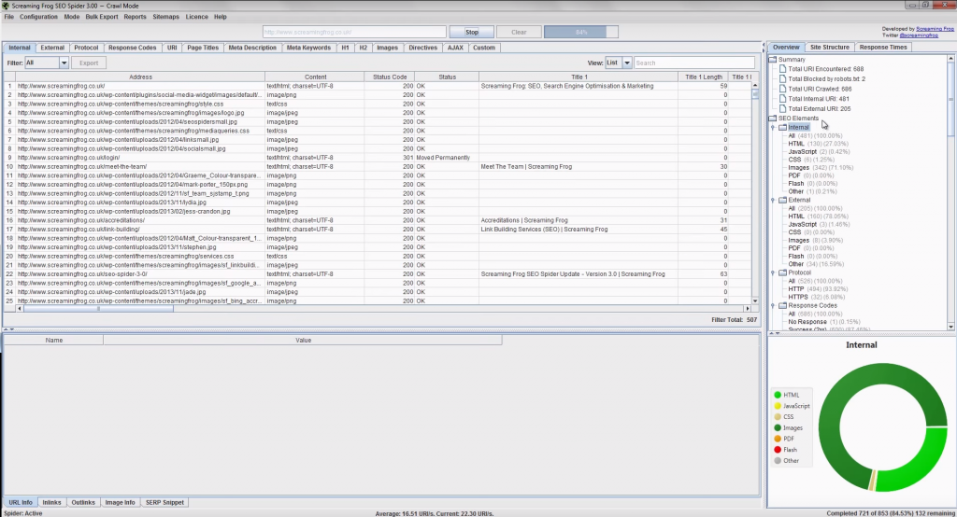Switch to the Images tab
The height and width of the screenshot is (517, 957).
(x=387, y=48)
